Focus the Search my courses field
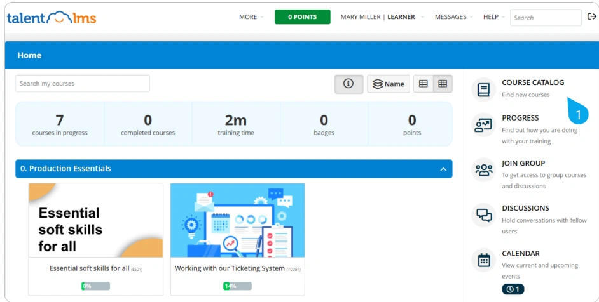 coord(83,84)
